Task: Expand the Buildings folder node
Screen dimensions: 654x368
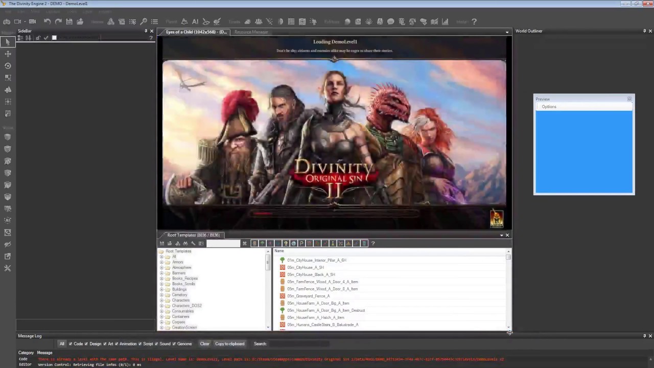Action: pos(161,289)
